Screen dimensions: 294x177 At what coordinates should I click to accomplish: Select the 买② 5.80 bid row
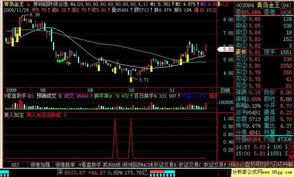click(264, 66)
